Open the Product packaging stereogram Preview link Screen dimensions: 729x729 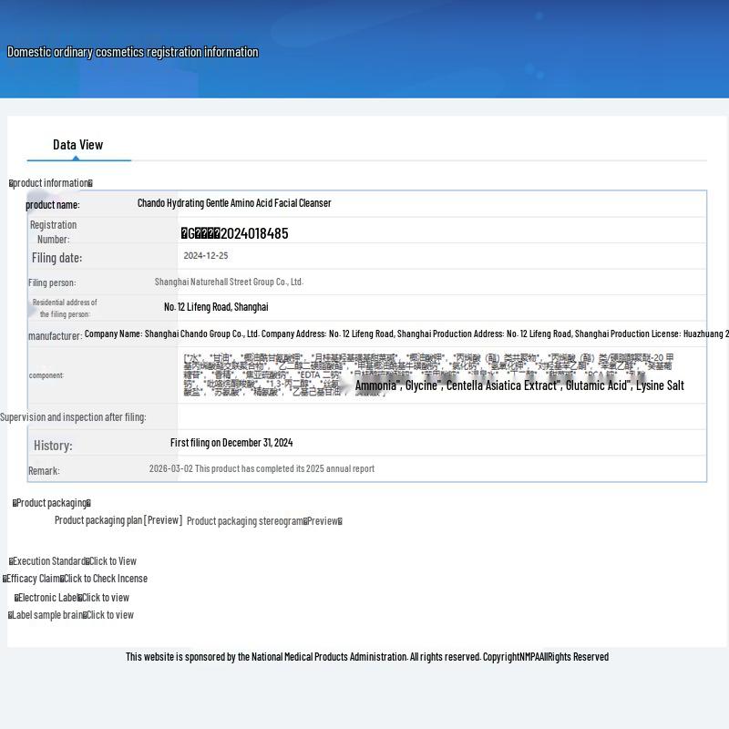(264, 521)
